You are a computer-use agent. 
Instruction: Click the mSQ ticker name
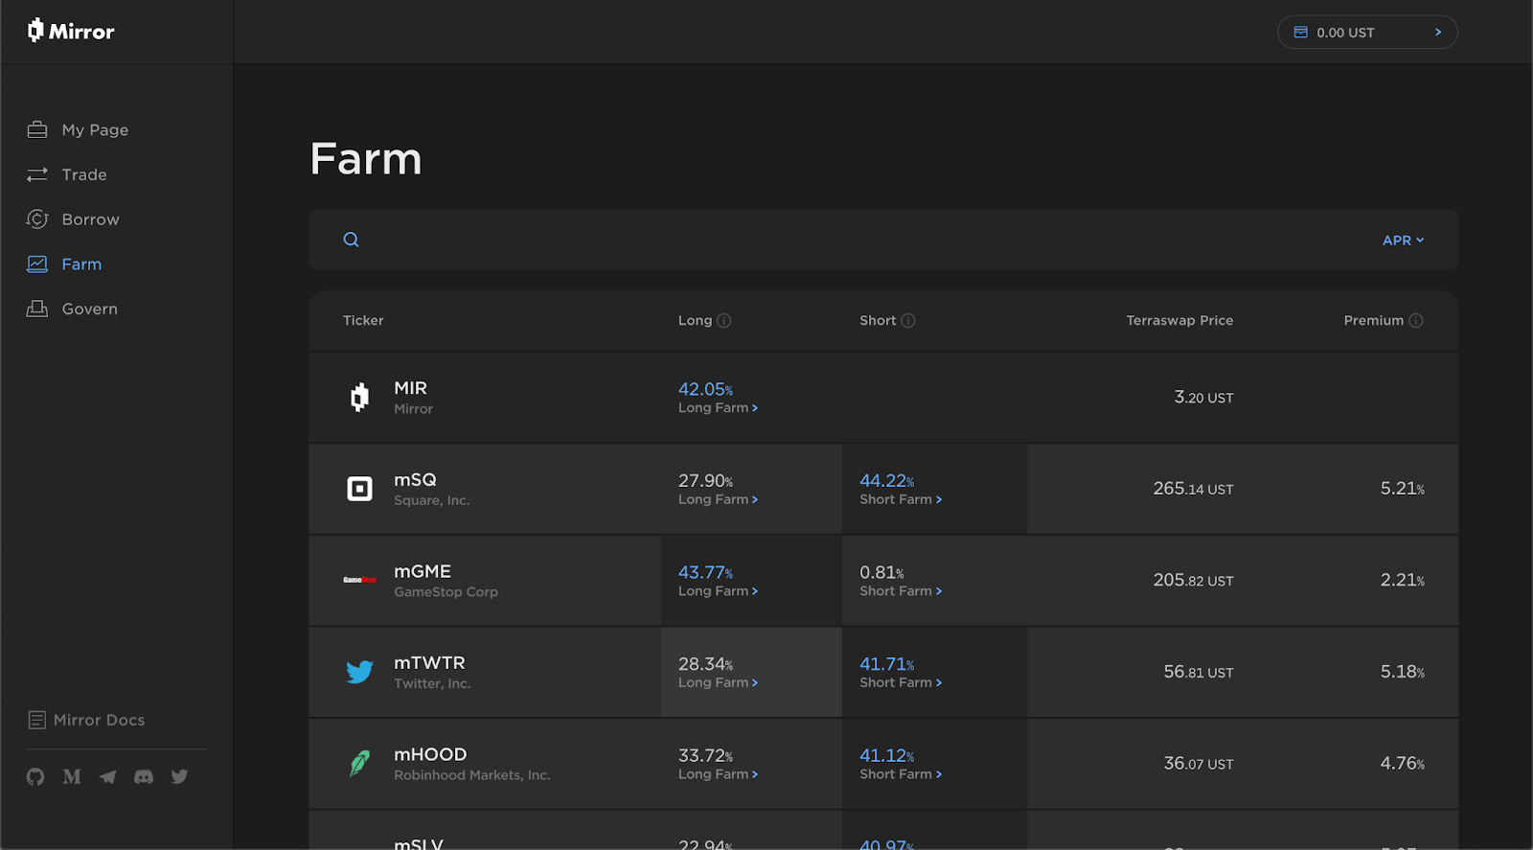415,480
